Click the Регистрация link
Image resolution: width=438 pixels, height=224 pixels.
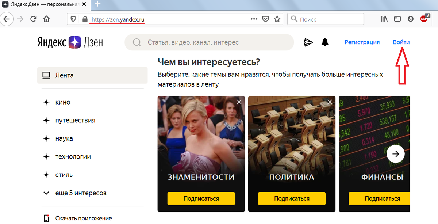coord(362,42)
